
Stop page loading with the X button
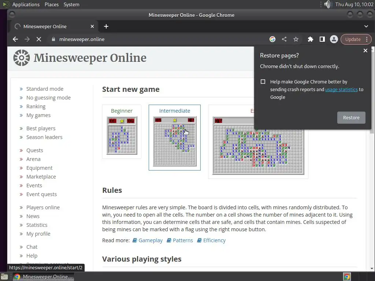click(39, 39)
